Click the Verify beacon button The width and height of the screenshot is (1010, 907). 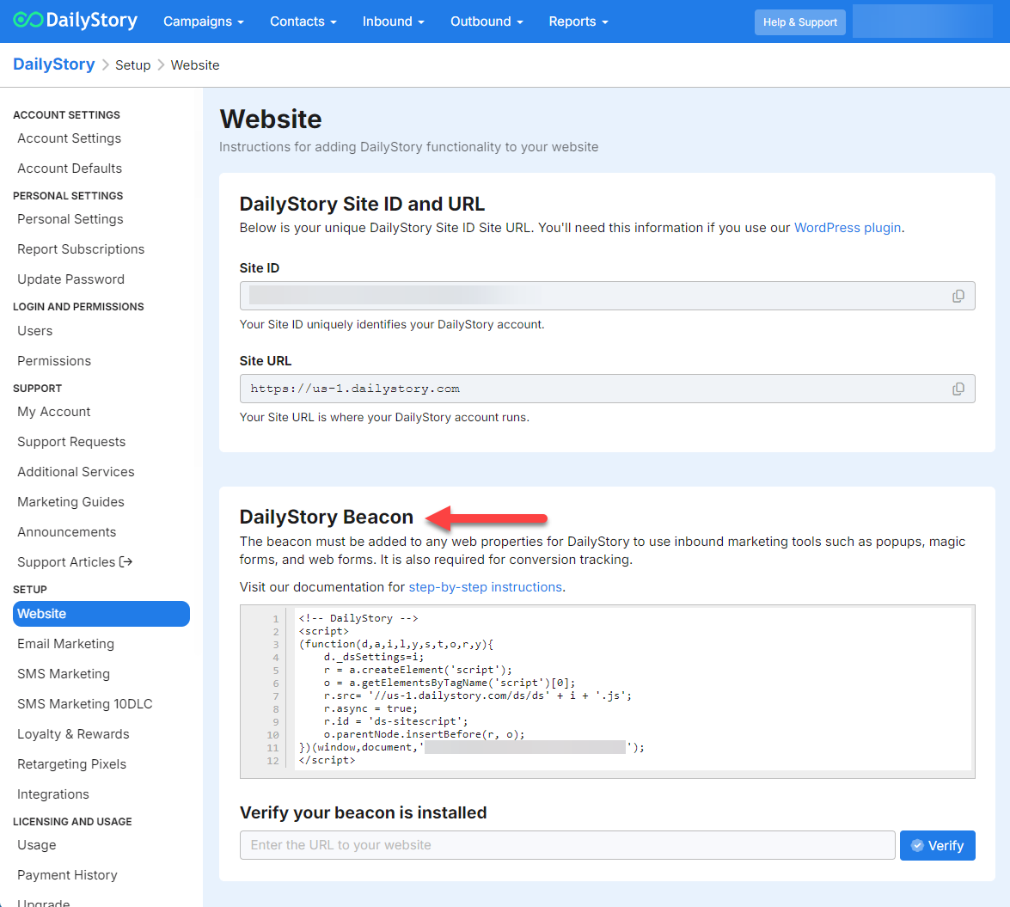937,845
